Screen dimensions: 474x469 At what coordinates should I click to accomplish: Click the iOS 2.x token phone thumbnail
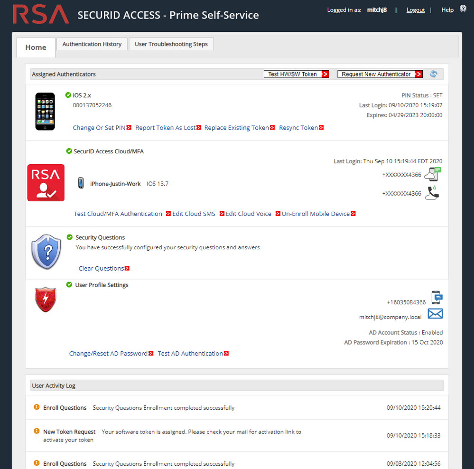[x=45, y=111]
